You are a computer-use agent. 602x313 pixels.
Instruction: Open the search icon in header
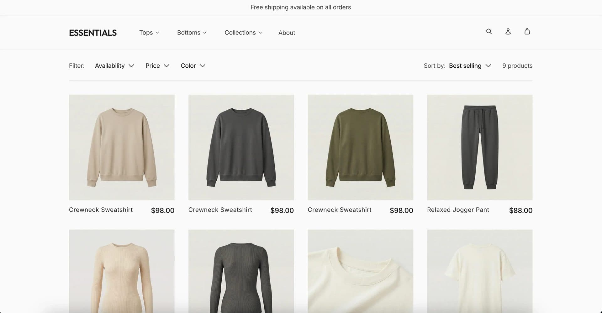tap(489, 31)
